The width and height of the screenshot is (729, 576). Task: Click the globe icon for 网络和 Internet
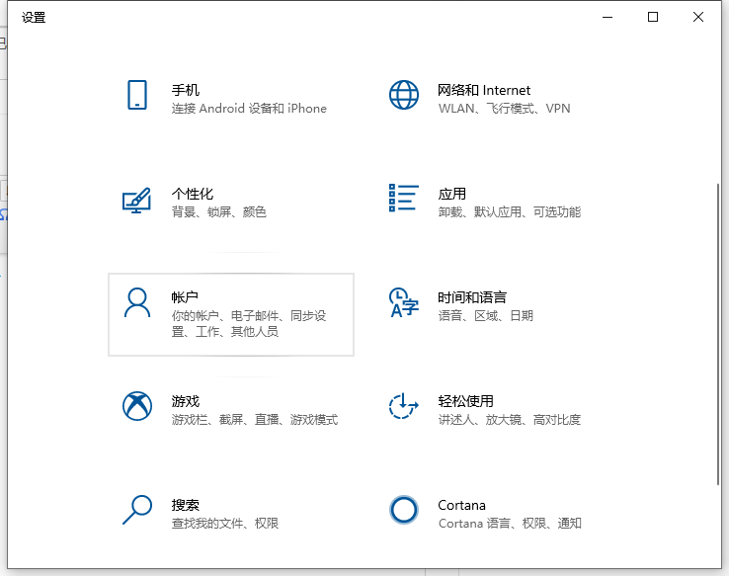tap(404, 95)
